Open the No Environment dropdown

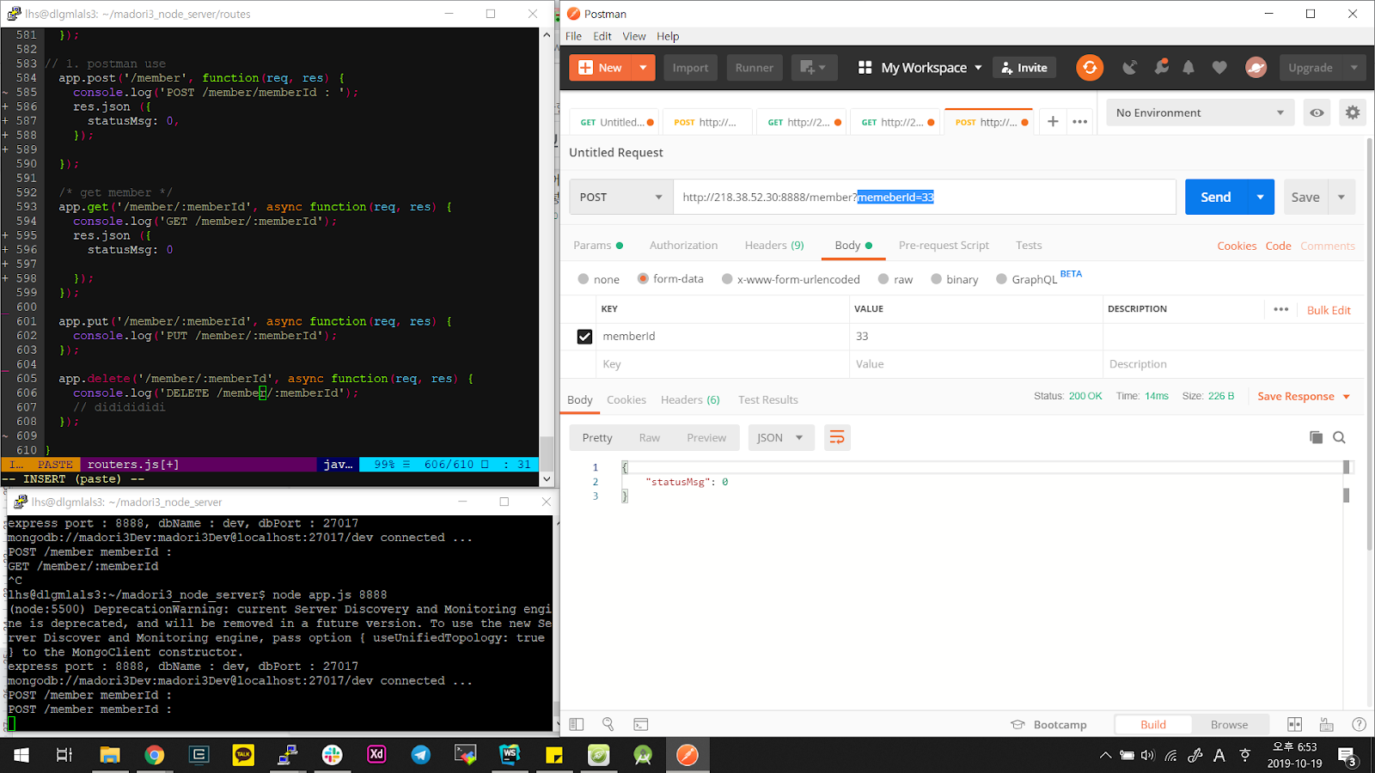pos(1200,113)
